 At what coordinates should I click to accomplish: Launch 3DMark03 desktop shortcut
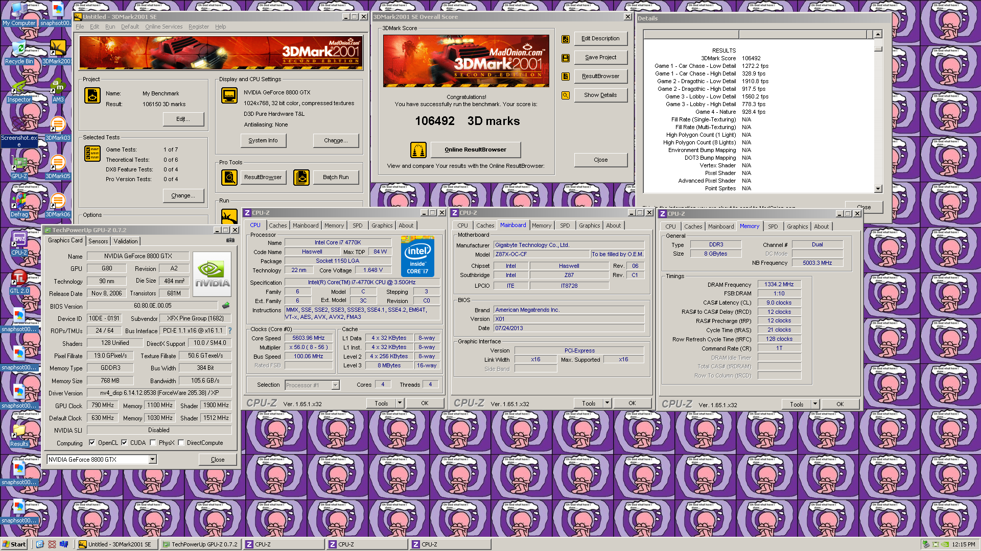[x=58, y=129]
